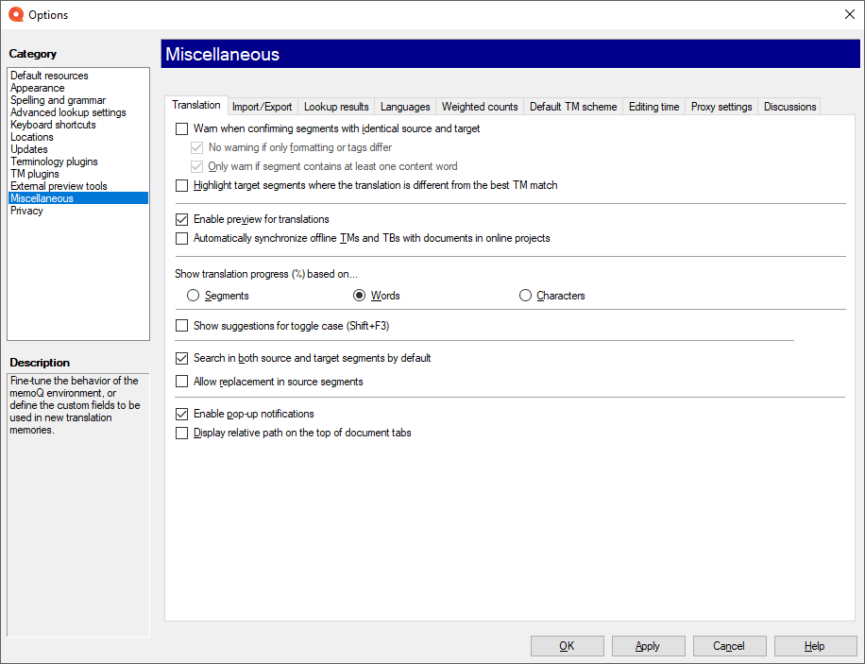Enable automatic synchronization of offline TMs and TBs
Image resolution: width=865 pixels, height=664 pixels.
[x=179, y=238]
